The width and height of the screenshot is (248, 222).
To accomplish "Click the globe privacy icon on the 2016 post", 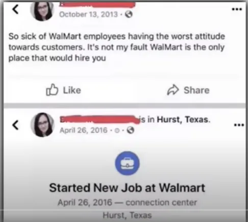I will click(x=131, y=130).
